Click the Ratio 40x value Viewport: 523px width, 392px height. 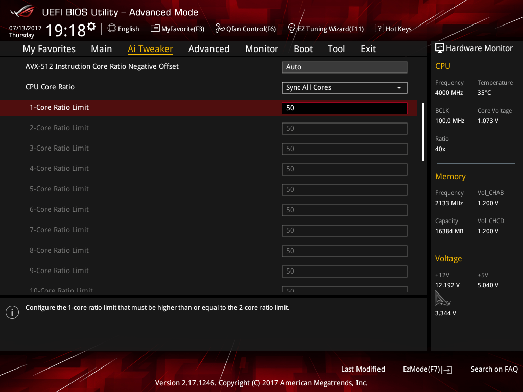click(440, 149)
